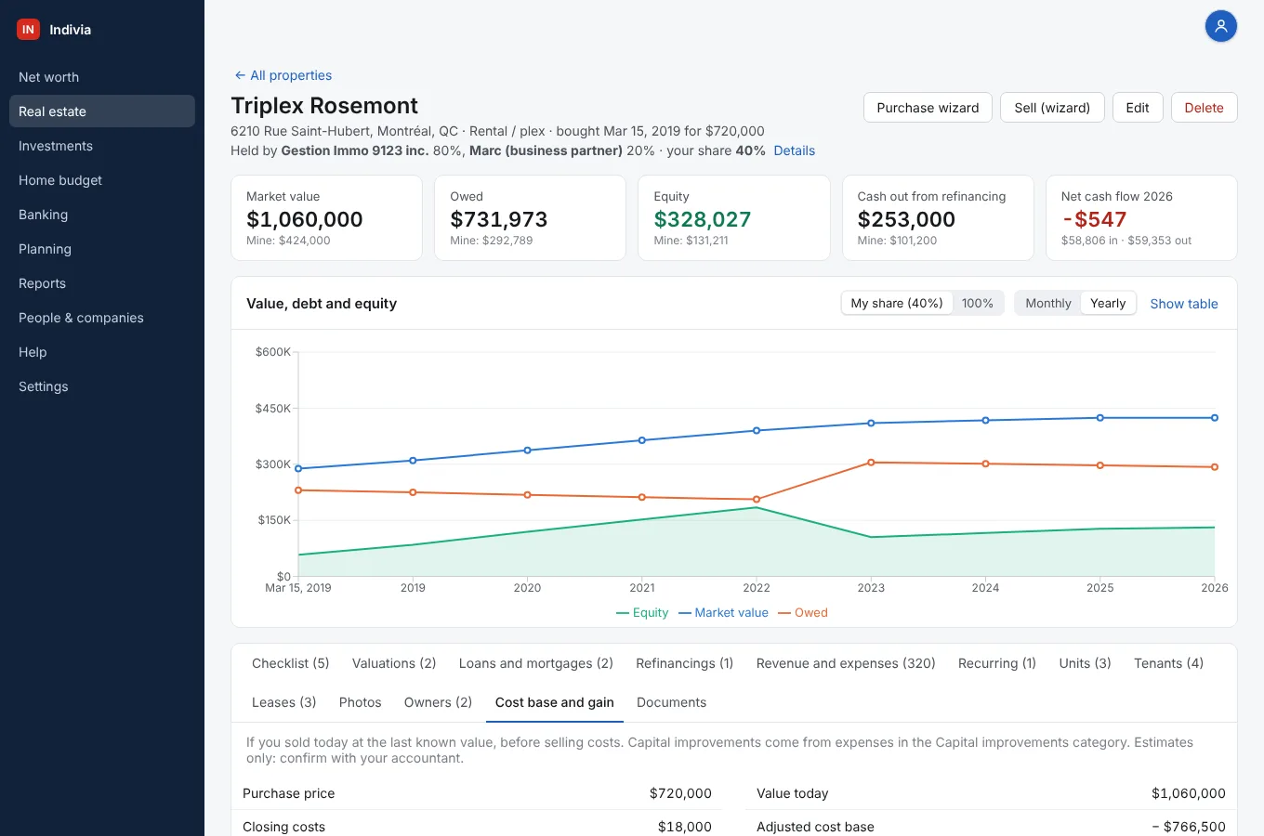Go to Banking section

(102, 215)
